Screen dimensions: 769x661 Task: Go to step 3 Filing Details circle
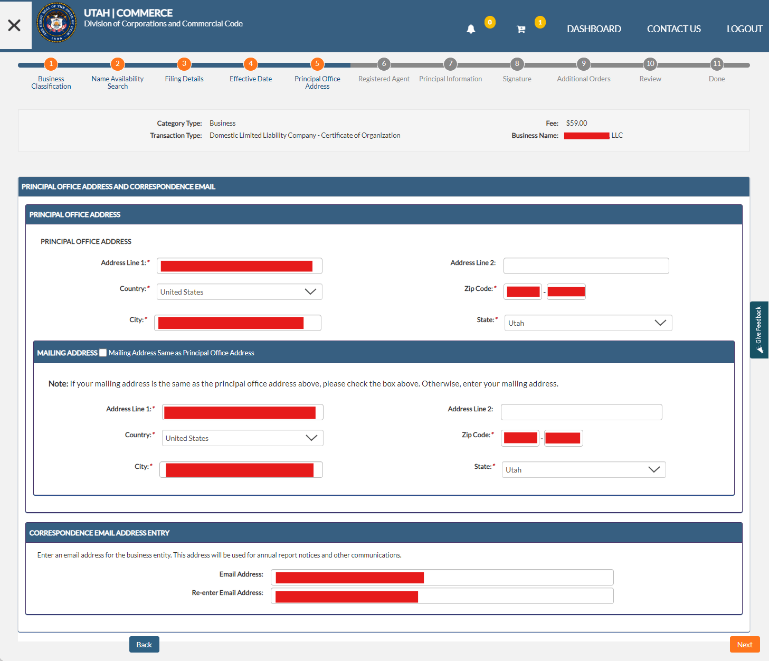pos(184,64)
